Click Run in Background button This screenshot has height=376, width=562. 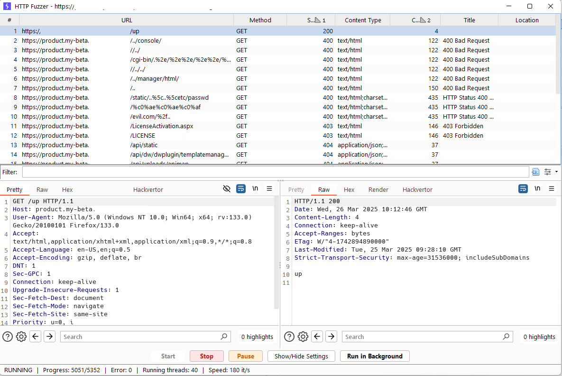point(375,356)
